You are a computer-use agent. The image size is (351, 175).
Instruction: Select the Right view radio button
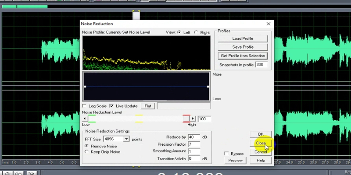[196, 32]
